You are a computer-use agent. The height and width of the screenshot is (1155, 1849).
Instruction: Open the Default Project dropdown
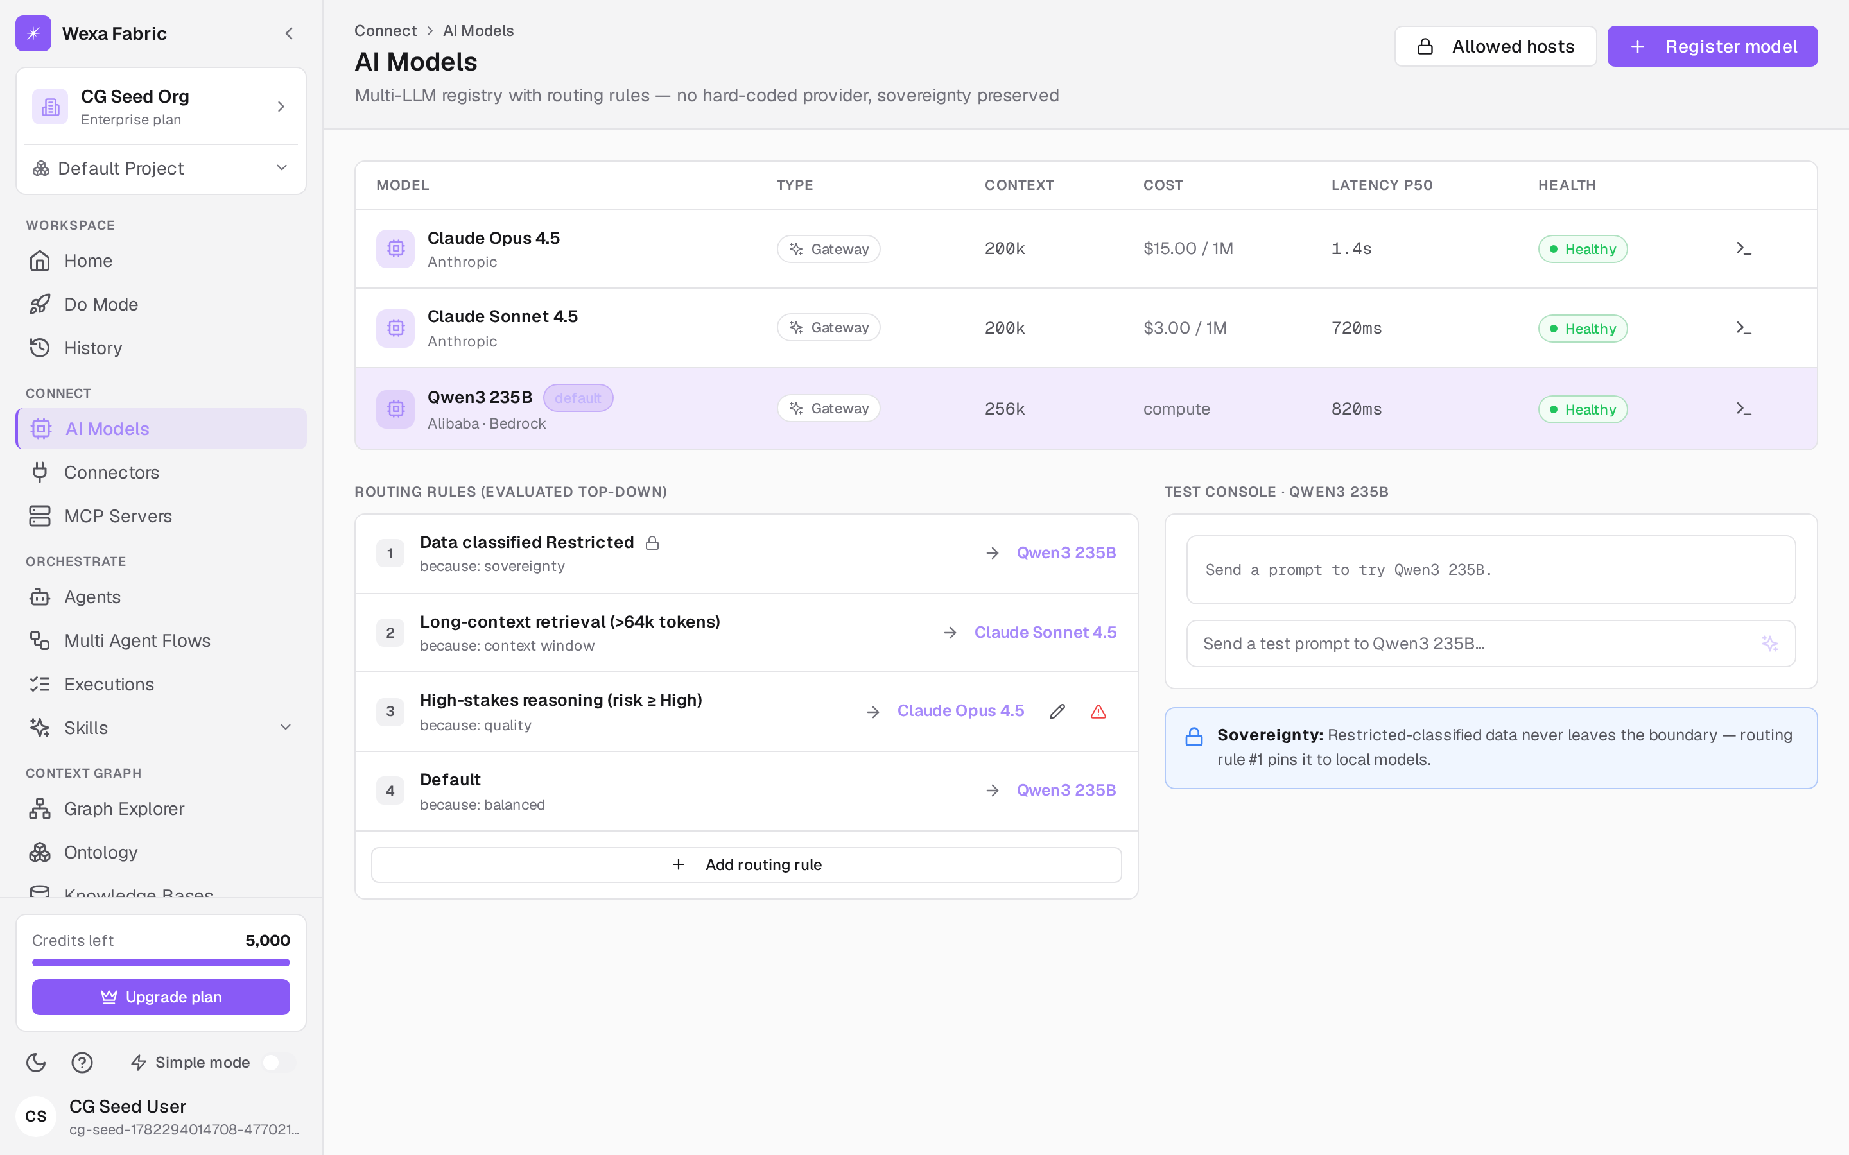pyautogui.click(x=161, y=168)
